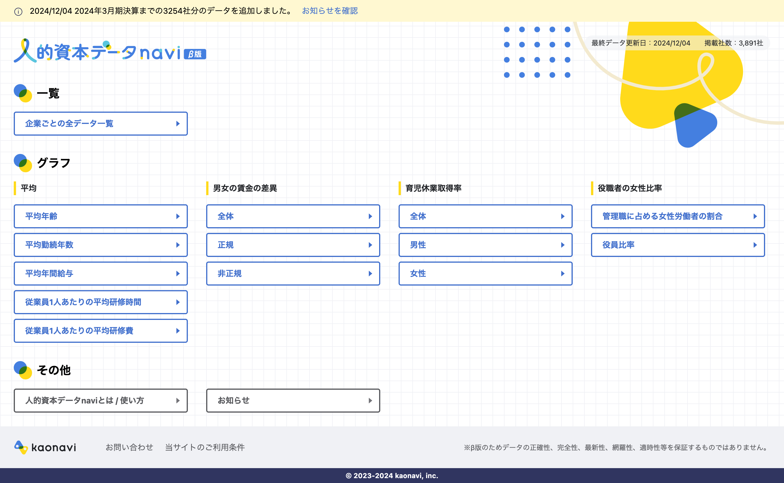This screenshot has height=483, width=784.
Task: Open the お知らせを確認 link
Action: [330, 11]
